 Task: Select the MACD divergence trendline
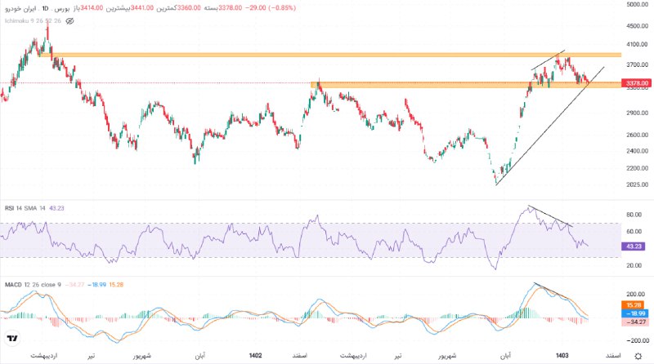pyautogui.click(x=556, y=293)
